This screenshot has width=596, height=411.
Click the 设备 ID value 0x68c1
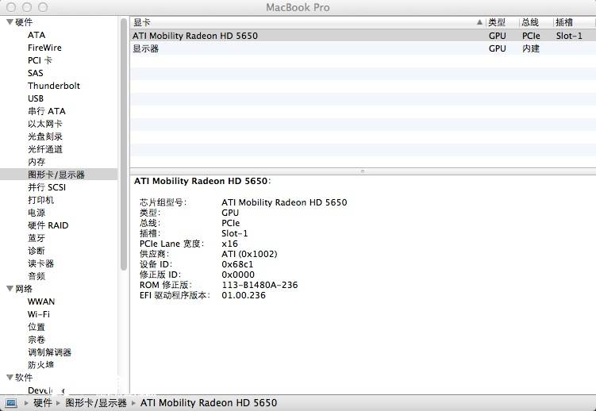click(x=237, y=264)
